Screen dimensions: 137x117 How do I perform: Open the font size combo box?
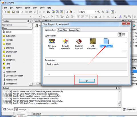[x=36, y=17]
